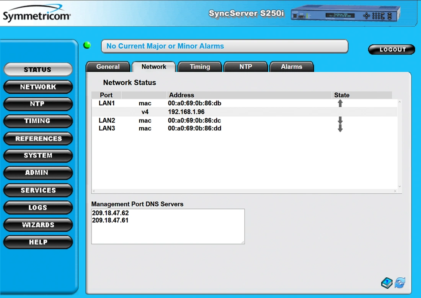The image size is (421, 298).
Task: Click the SyncServer S250i device image
Action: point(346,13)
